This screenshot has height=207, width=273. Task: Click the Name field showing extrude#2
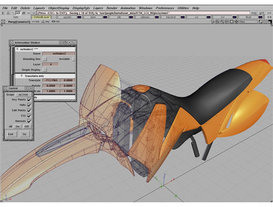point(59,53)
